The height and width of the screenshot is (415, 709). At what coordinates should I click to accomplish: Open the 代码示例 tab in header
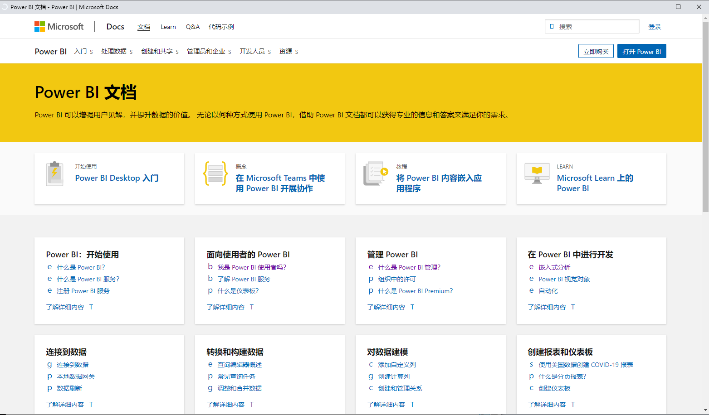(221, 27)
